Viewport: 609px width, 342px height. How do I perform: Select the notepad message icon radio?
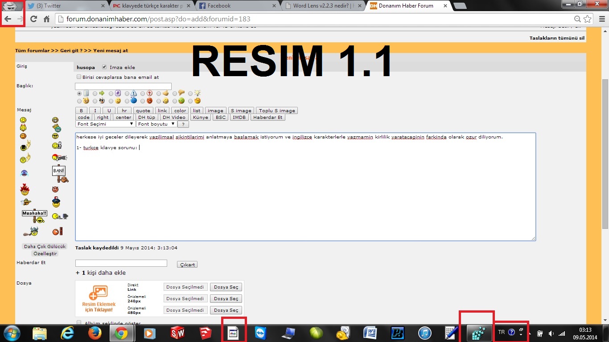[79, 94]
